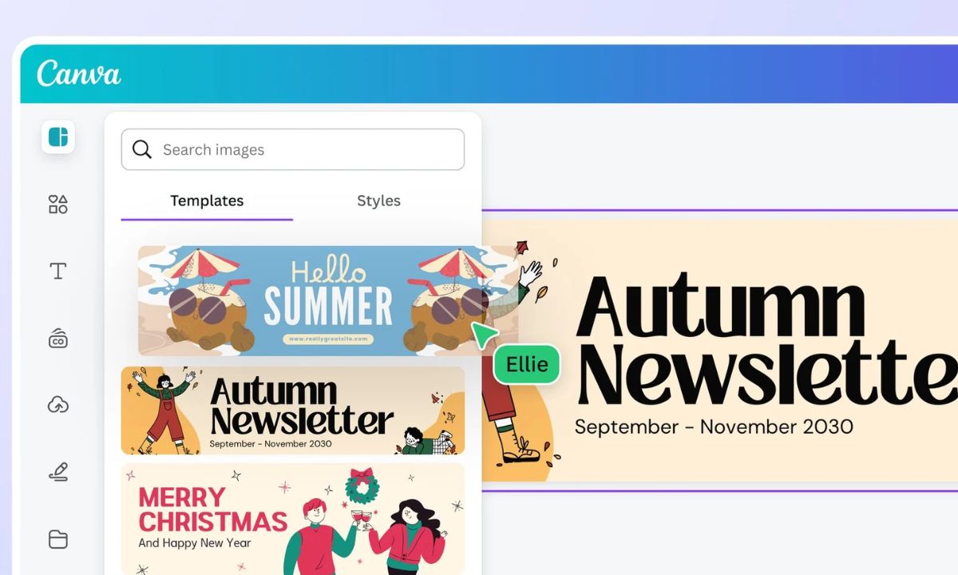The width and height of the screenshot is (958, 575).
Task: Click the Canva logo
Action: point(78,73)
